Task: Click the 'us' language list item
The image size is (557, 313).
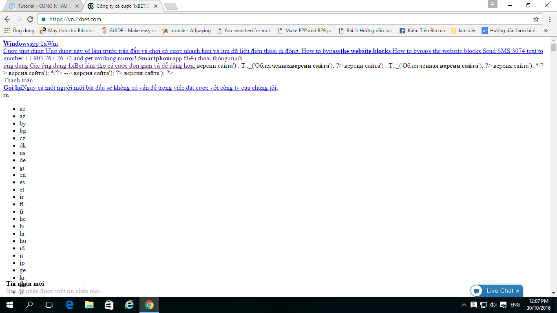Action: click(22, 153)
